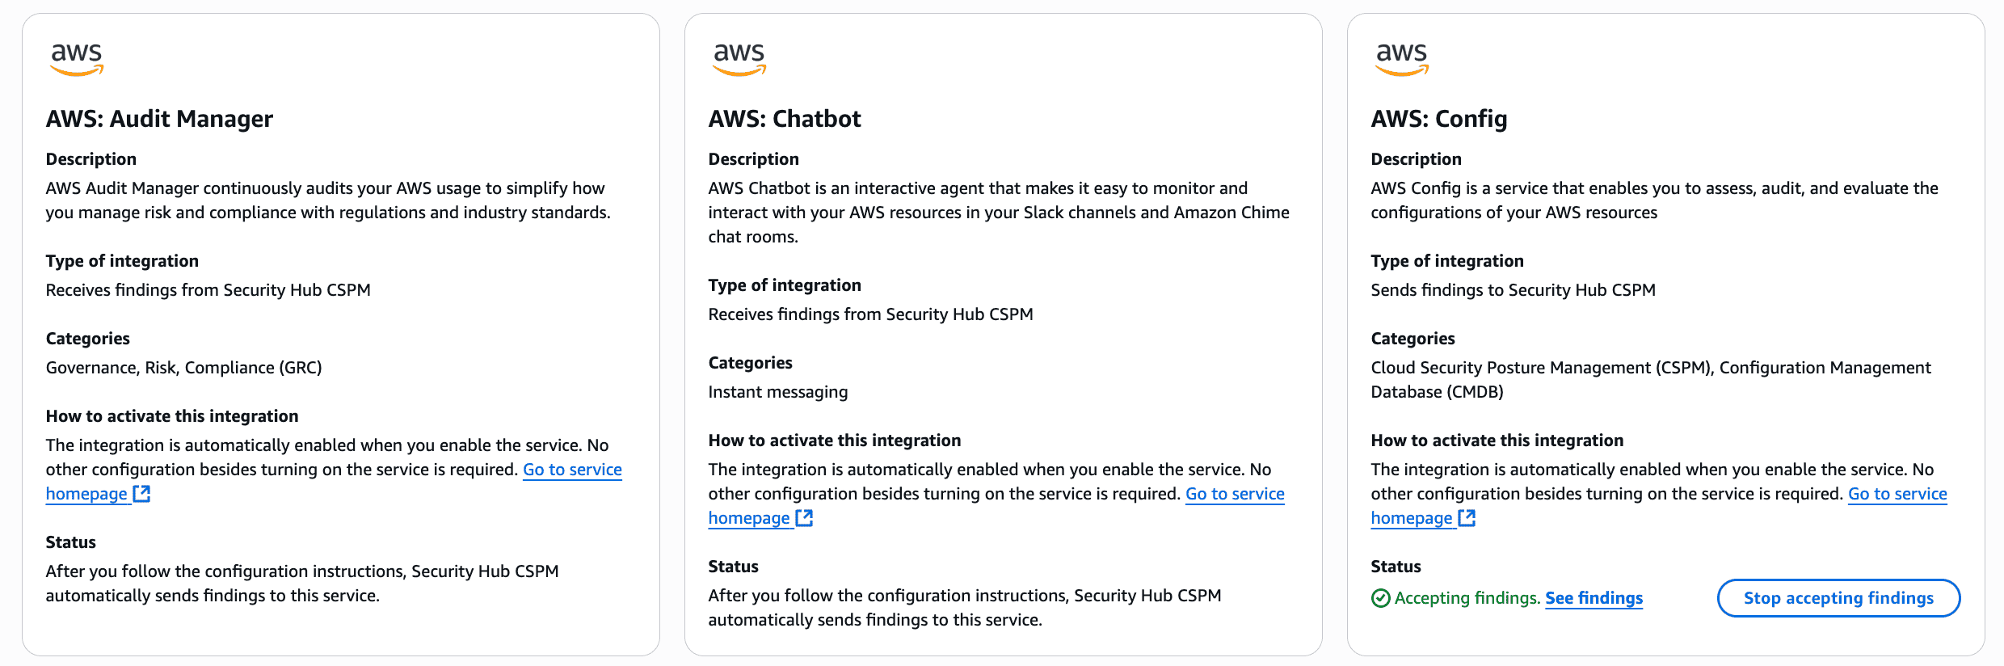Click the Audit Manager description paragraph

coord(327,200)
